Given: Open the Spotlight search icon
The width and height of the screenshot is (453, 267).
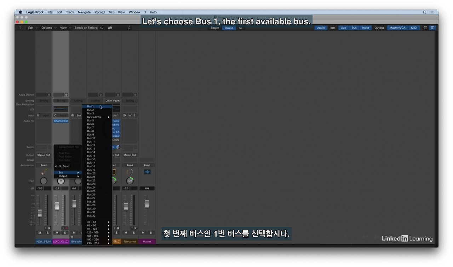Looking at the screenshot, I should point(424,12).
